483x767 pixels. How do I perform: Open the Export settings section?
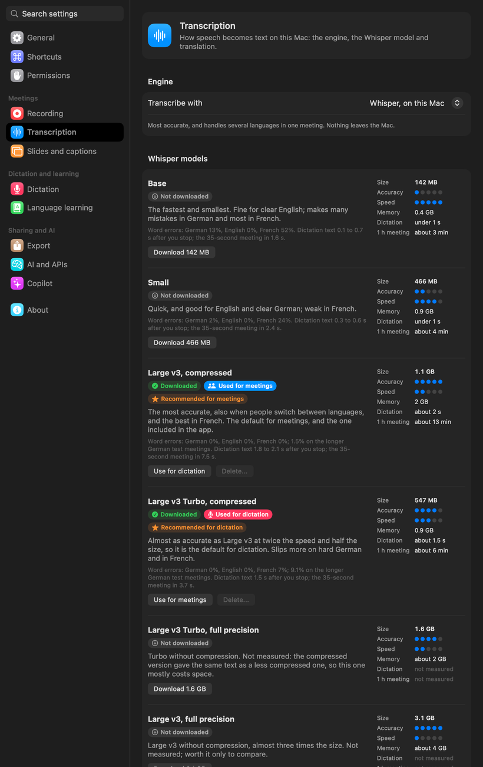(65, 245)
